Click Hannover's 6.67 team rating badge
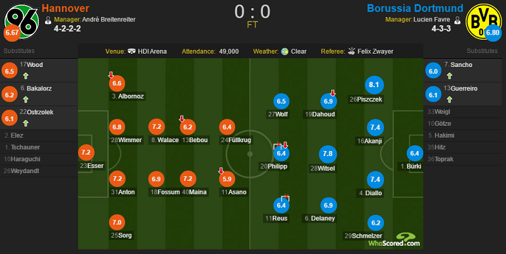Viewport: 506px width, 254px height. coord(12,33)
